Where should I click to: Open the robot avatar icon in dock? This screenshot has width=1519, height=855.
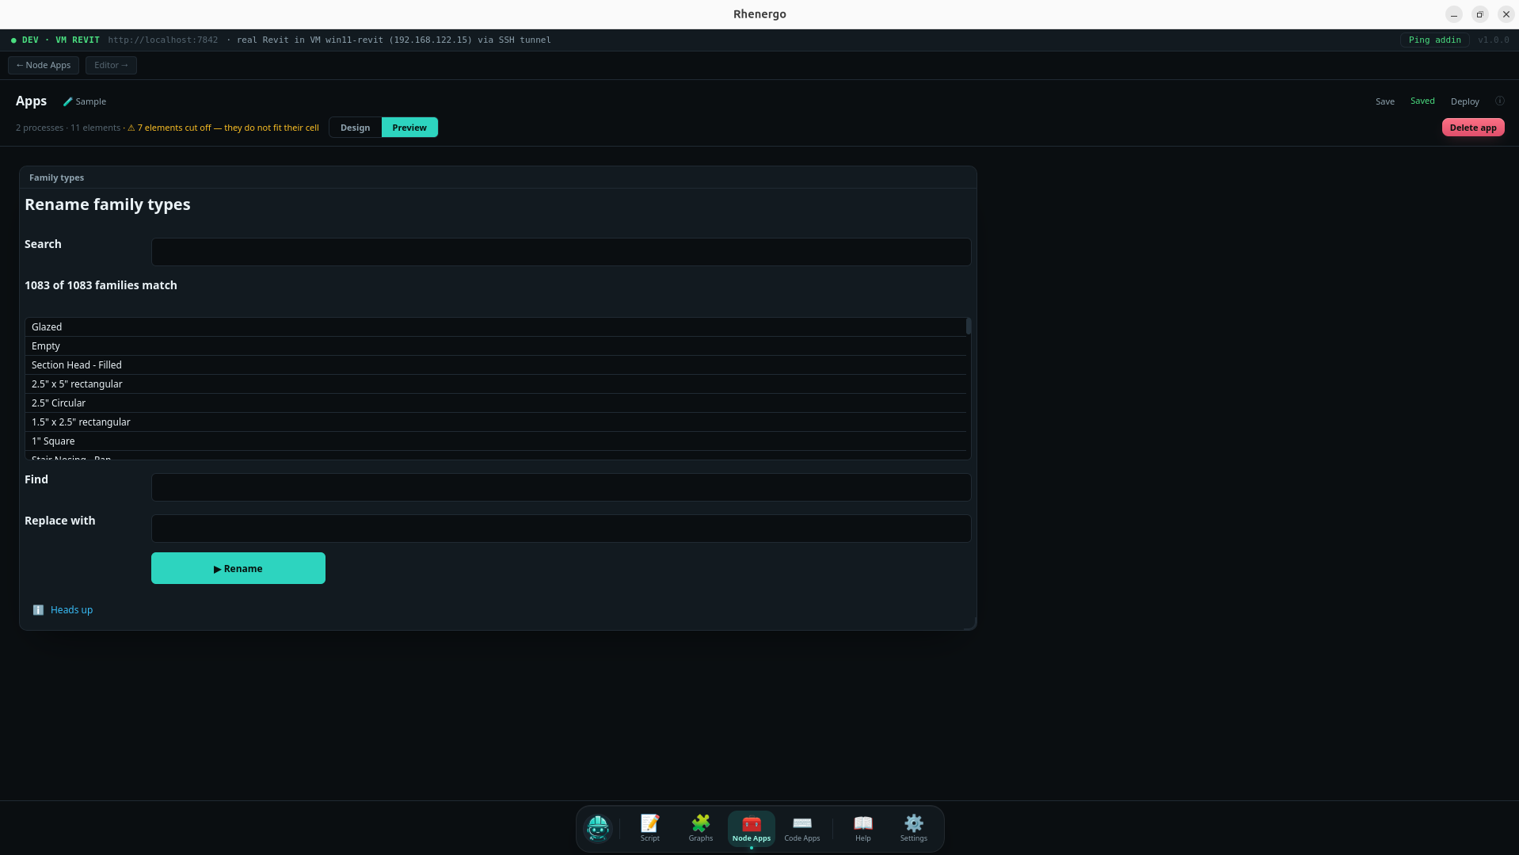pyautogui.click(x=597, y=828)
